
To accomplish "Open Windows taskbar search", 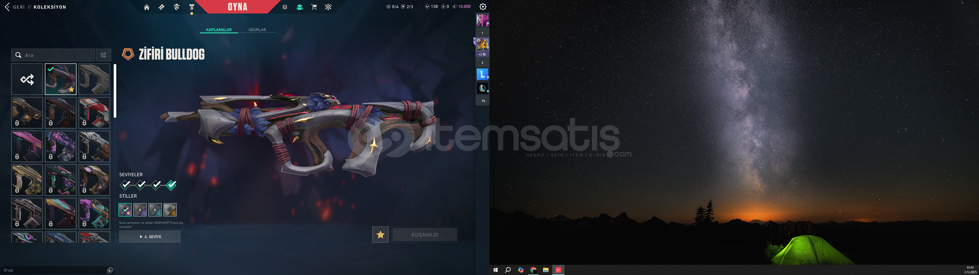I will tap(508, 270).
